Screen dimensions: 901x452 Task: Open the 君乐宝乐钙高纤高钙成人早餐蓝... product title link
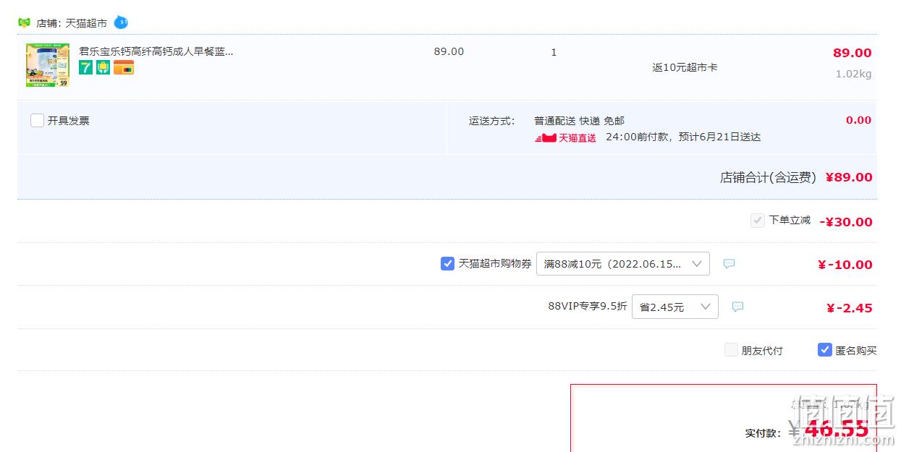click(x=156, y=52)
